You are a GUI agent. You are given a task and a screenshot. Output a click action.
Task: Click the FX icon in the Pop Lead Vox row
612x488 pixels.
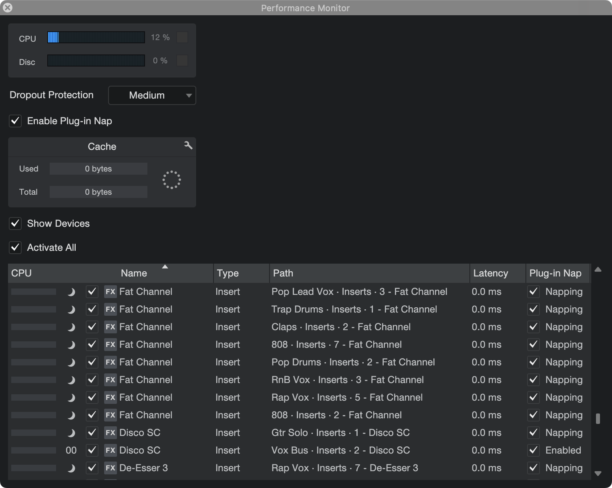(x=110, y=292)
